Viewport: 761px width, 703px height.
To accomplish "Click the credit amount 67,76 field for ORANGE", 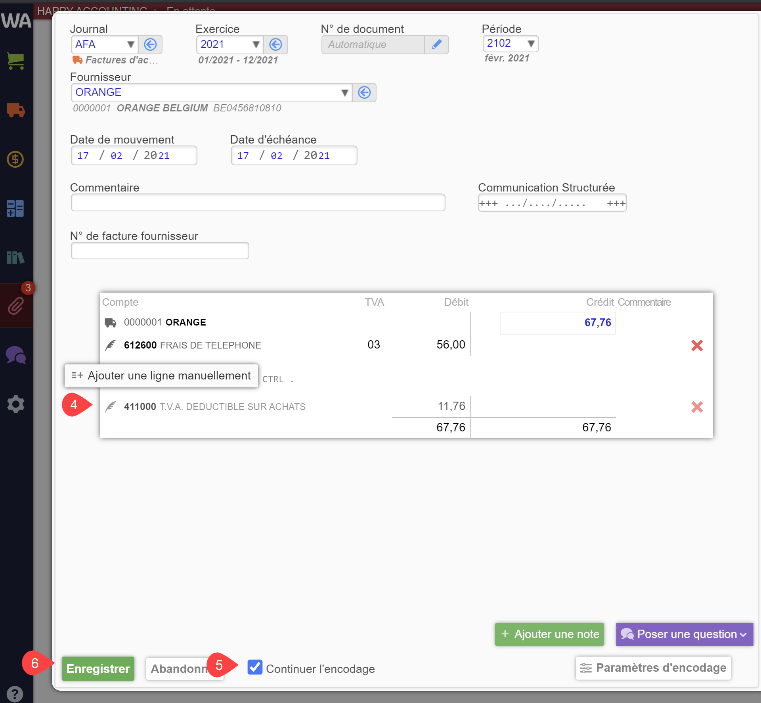I will coord(558,322).
